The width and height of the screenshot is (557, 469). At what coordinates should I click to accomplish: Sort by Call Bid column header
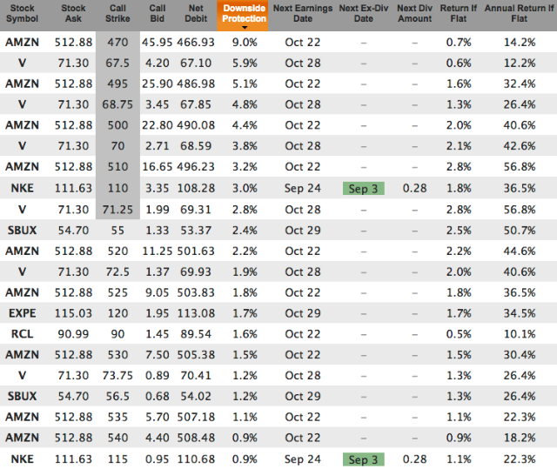[x=157, y=14]
